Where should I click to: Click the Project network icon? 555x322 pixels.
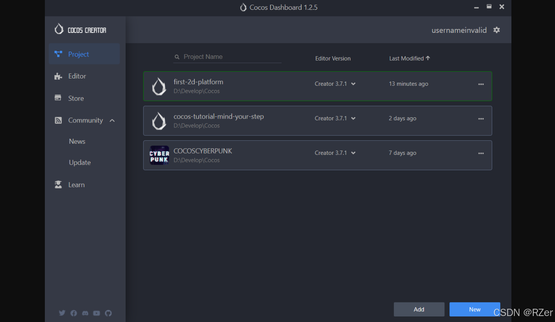58,54
